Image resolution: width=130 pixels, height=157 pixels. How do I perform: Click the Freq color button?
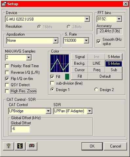(x=97, y=70)
